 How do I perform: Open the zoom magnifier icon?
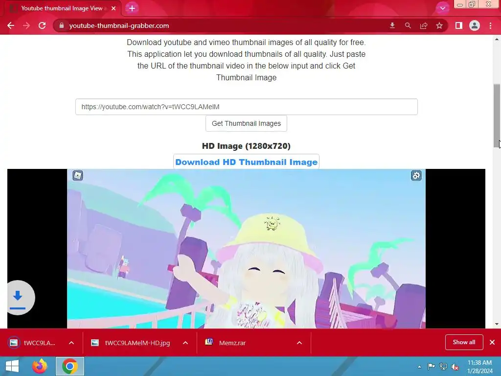click(x=408, y=25)
